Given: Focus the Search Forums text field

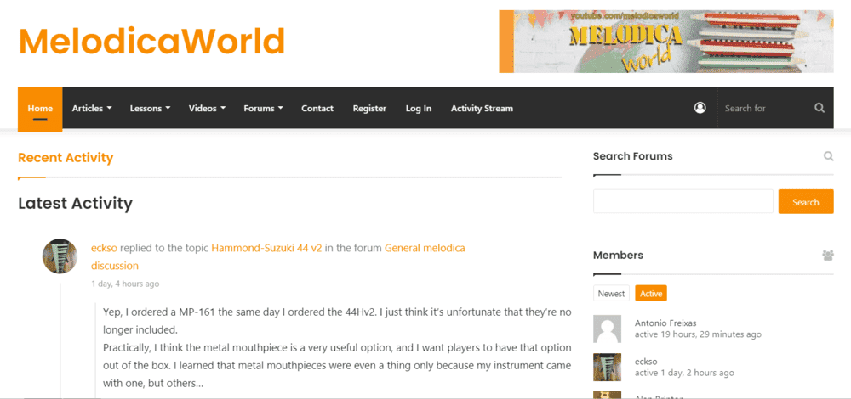Looking at the screenshot, I should tap(683, 201).
